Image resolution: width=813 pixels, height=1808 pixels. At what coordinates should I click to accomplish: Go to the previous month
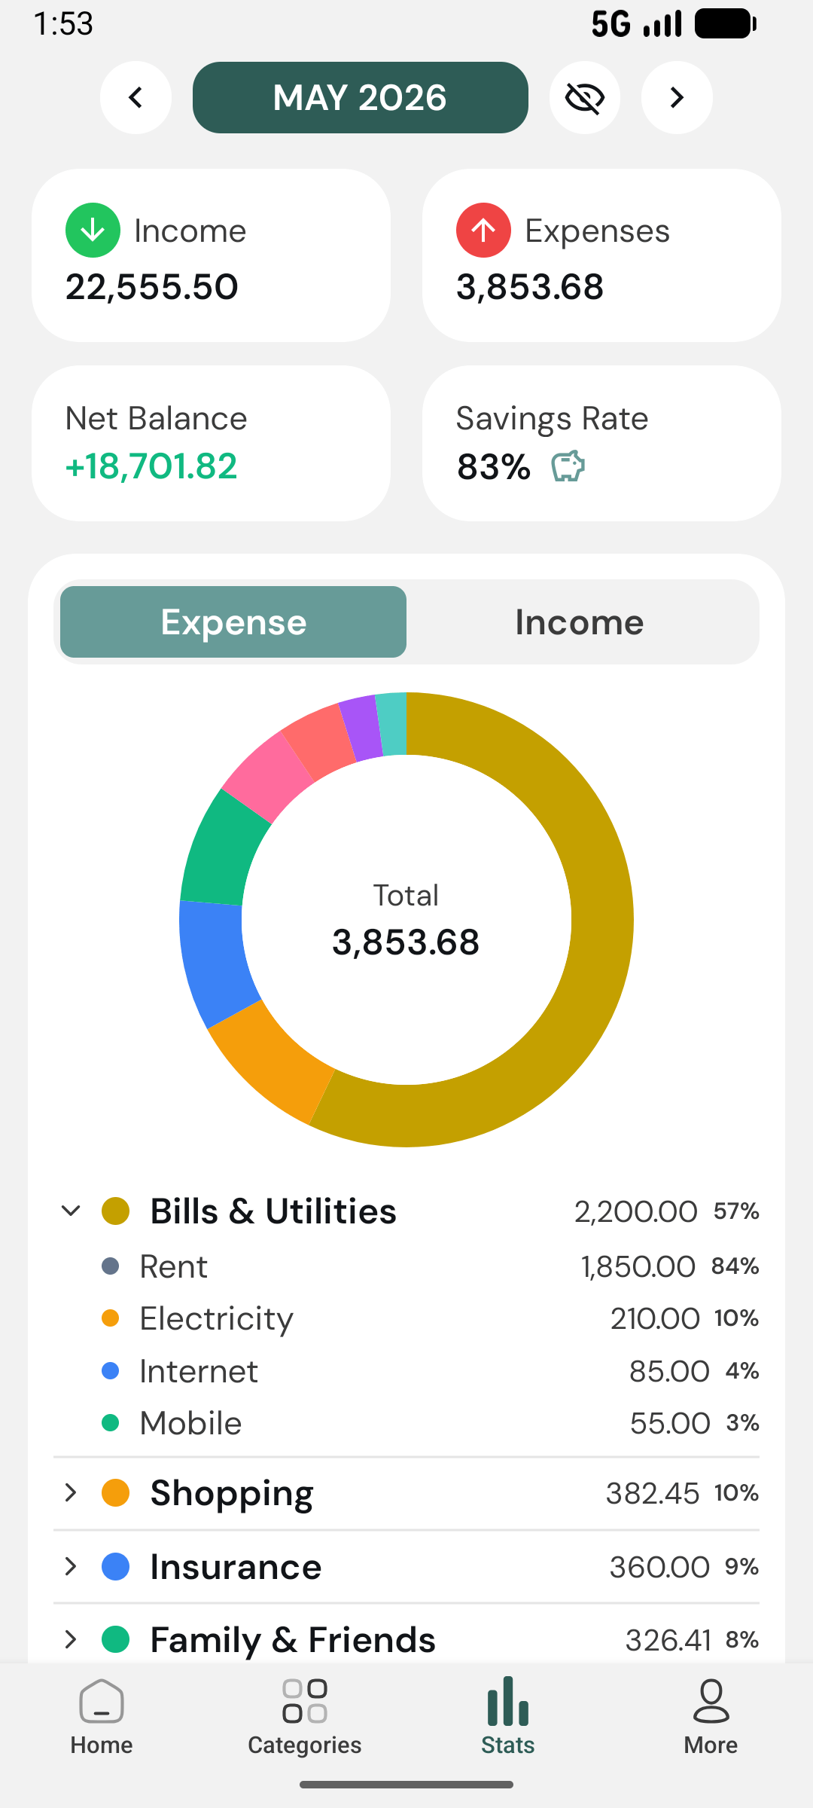135,97
